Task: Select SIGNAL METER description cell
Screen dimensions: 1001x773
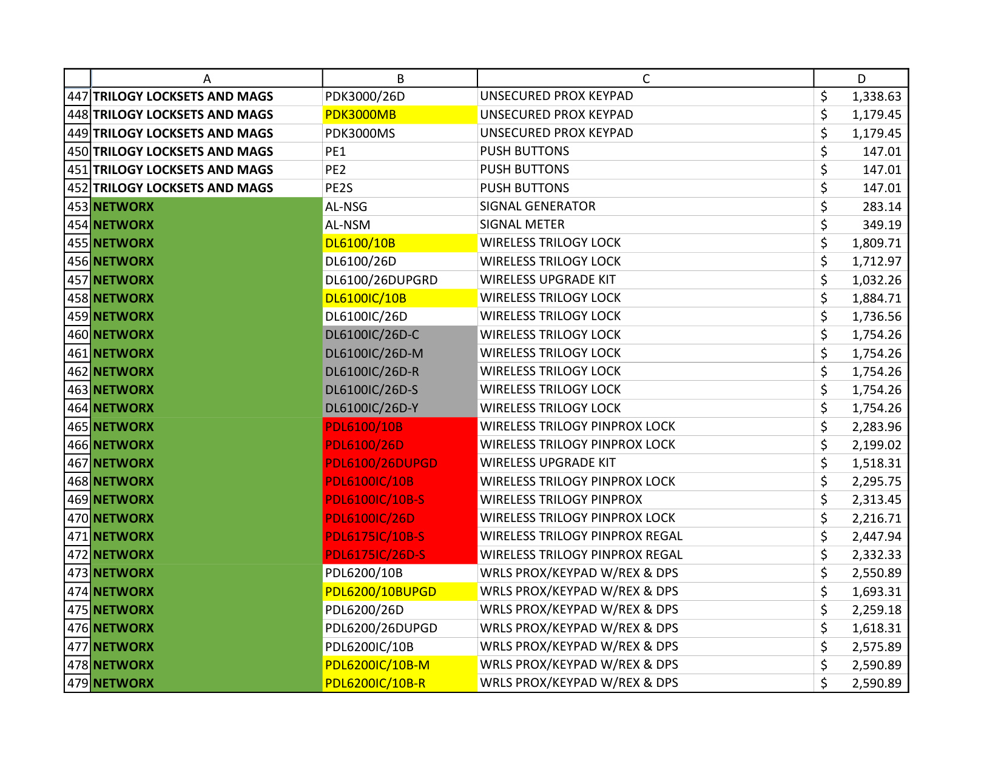Action: pyautogui.click(x=645, y=225)
